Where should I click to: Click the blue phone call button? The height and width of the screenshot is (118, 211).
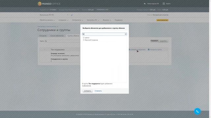tap(197, 111)
